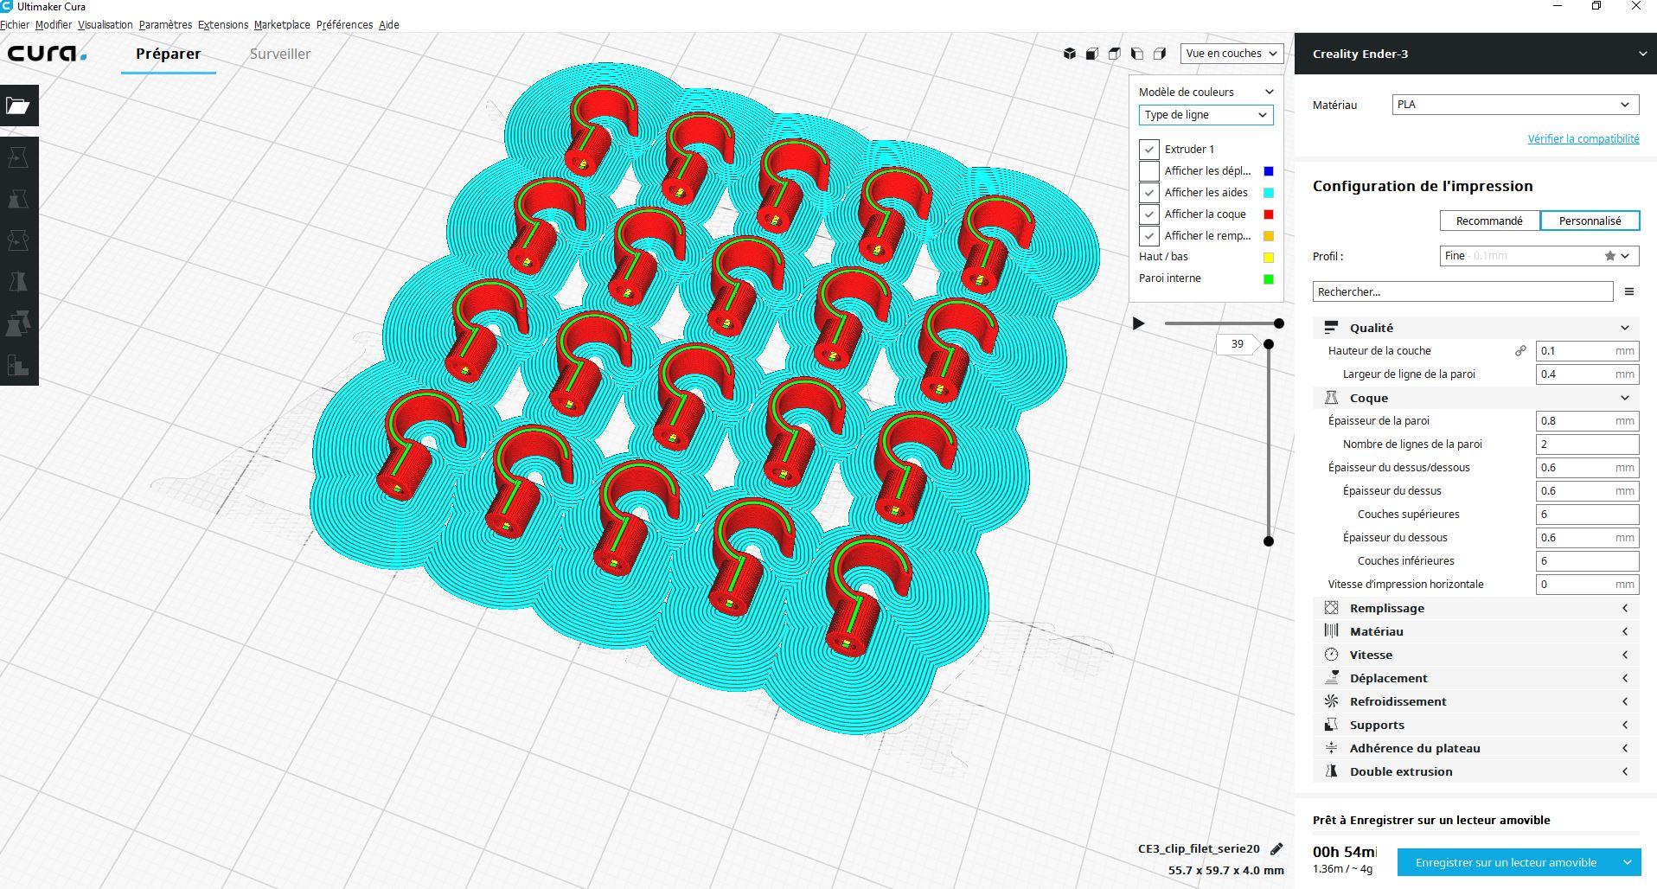Open the Paramètres menu

[165, 25]
